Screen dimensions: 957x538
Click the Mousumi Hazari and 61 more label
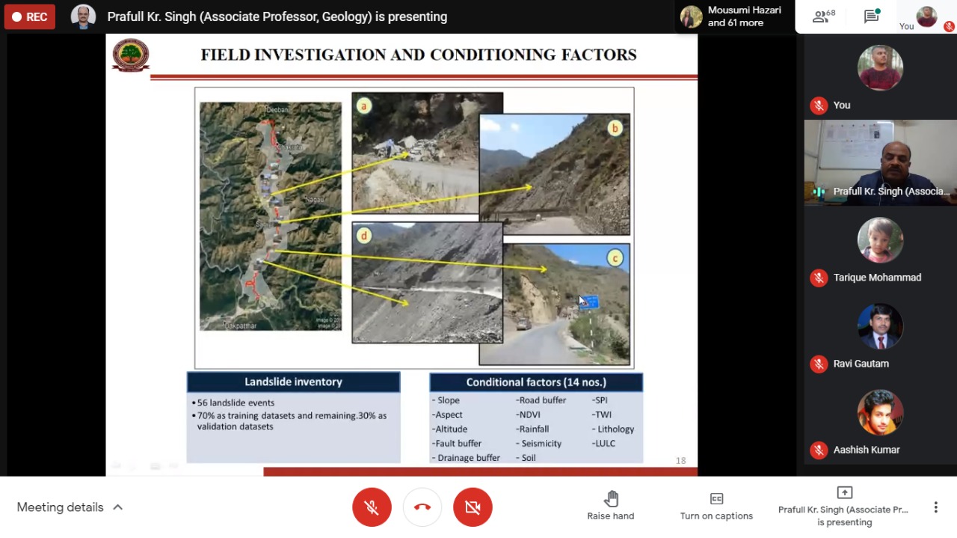(x=744, y=16)
